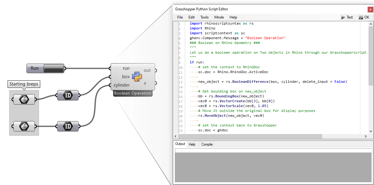This screenshot has width=374, height=185.
Task: Open the Edit menu
Action: click(x=192, y=17)
